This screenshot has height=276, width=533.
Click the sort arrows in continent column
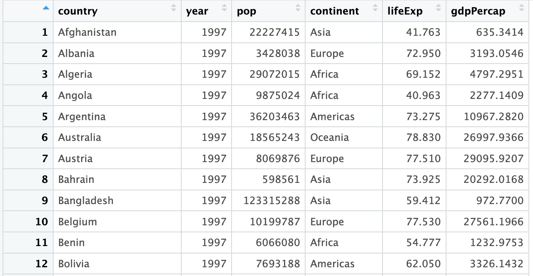[375, 8]
